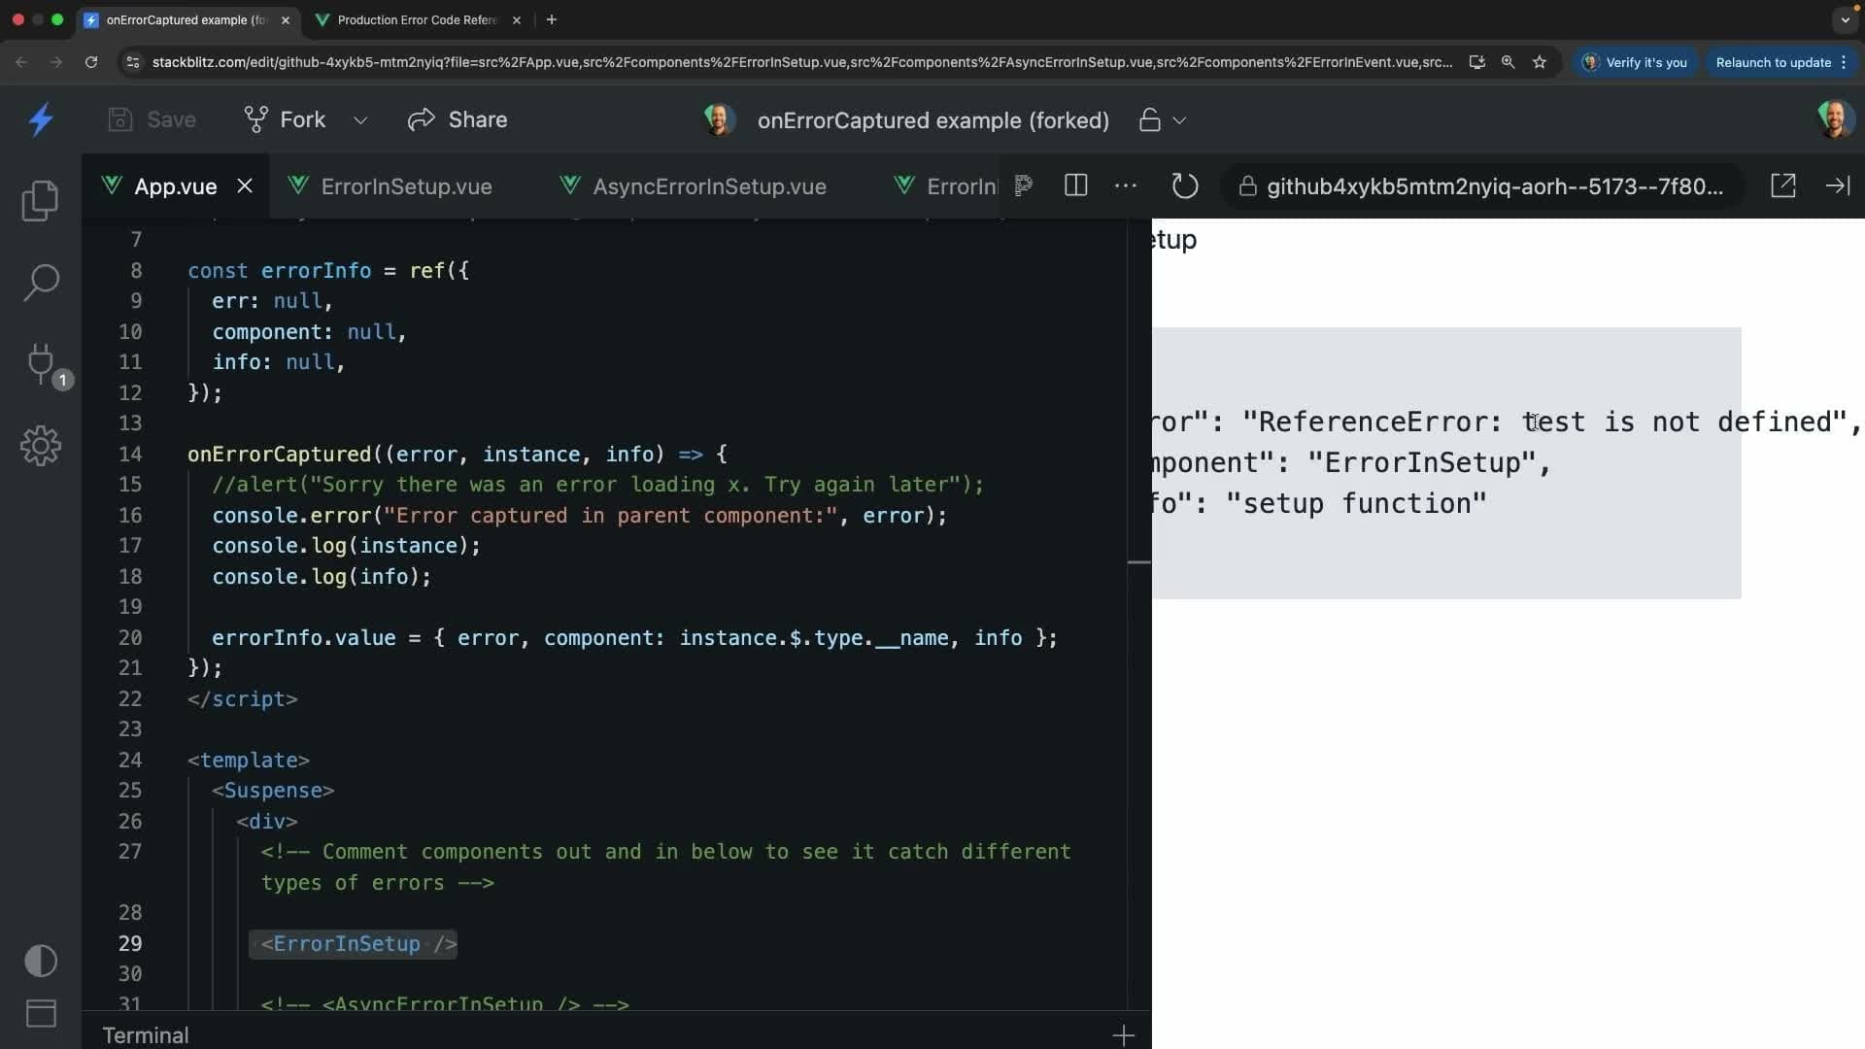Screen dimensions: 1865x1049
Task: Click the Share button
Action: [458, 119]
